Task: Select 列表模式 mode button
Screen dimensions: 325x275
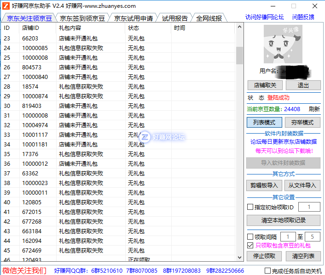Action: [264, 123]
